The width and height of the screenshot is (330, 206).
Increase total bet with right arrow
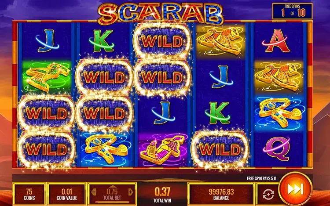point(131,192)
